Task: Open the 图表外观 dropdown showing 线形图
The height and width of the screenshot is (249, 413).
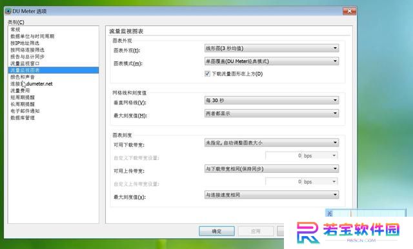Action: (272, 48)
